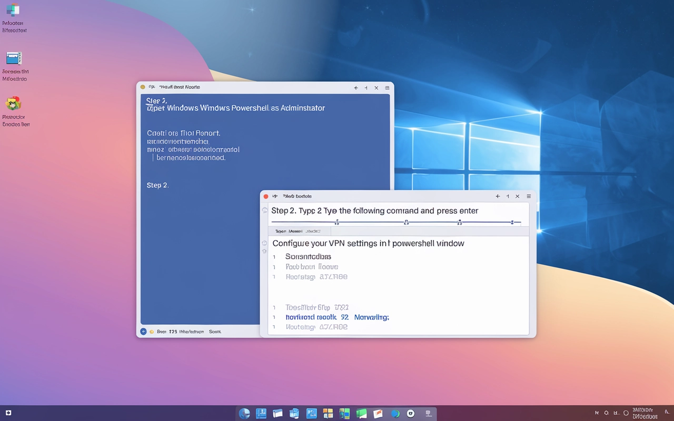
Task: Open the round white icon in the taskbar
Action: point(411,414)
